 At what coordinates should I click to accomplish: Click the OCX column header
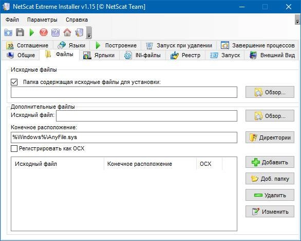coord(209,164)
